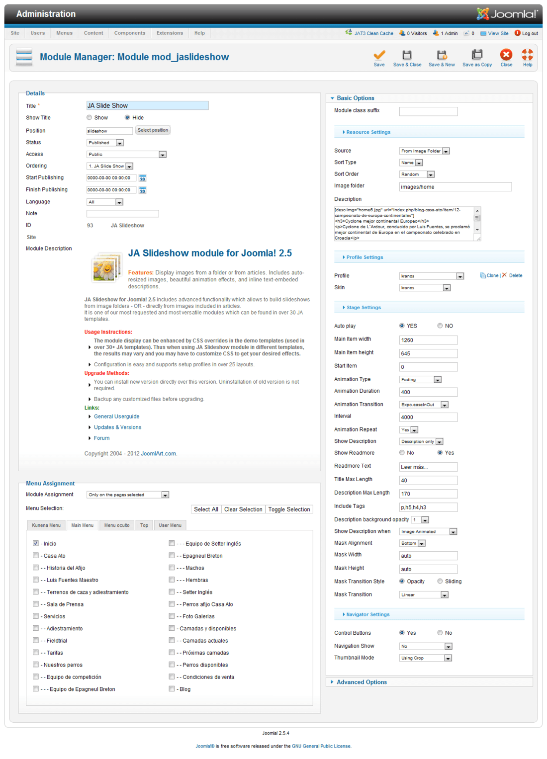Click the Select position button
Image resolution: width=547 pixels, height=759 pixels.
pos(153,130)
